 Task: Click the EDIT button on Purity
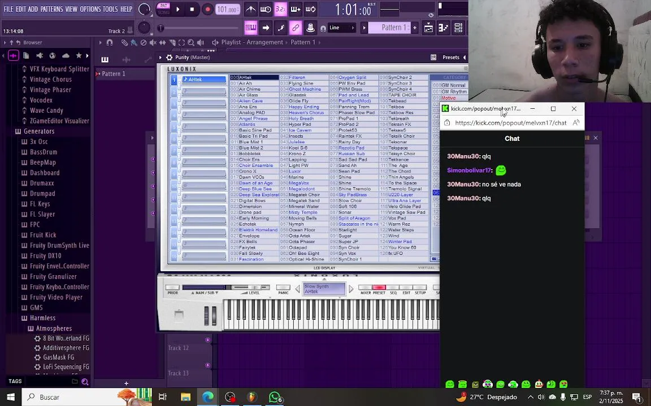[406, 288]
